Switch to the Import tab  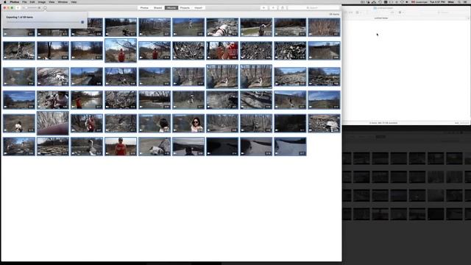(x=198, y=8)
